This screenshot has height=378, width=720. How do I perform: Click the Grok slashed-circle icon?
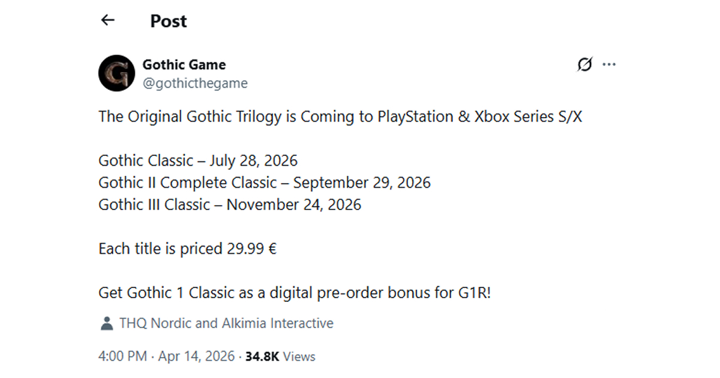(x=584, y=64)
